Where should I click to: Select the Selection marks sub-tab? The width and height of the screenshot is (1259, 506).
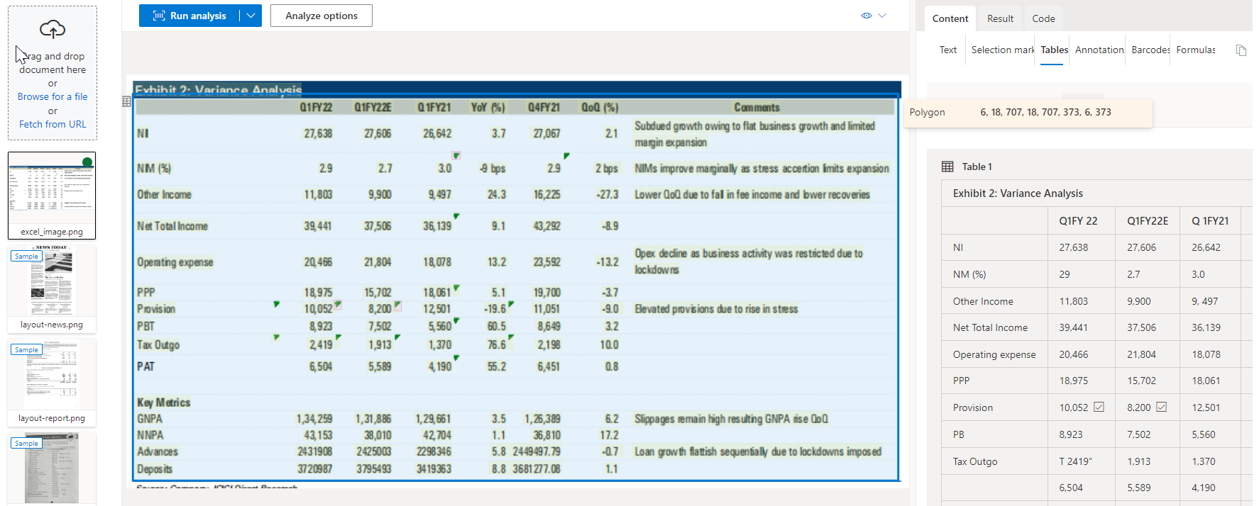click(x=1003, y=50)
